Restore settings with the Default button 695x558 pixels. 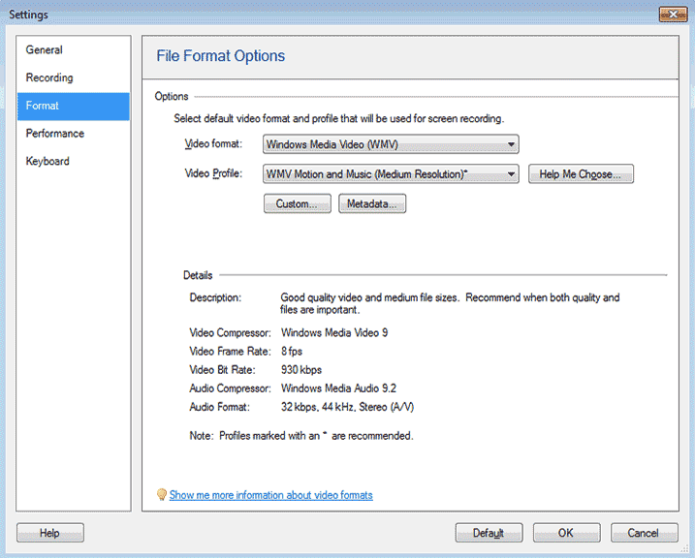click(489, 533)
